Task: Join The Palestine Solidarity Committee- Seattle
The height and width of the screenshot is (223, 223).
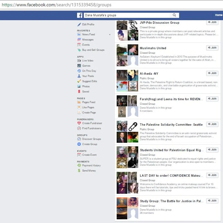Action: point(212,124)
